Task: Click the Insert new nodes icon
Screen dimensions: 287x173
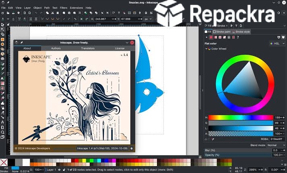Action: tap(3, 19)
